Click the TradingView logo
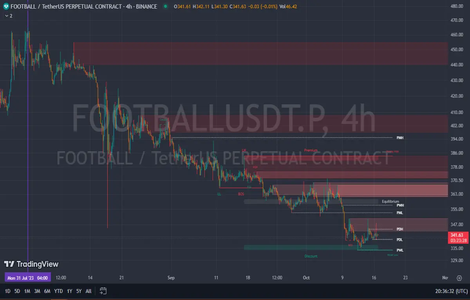 [x=31, y=264]
